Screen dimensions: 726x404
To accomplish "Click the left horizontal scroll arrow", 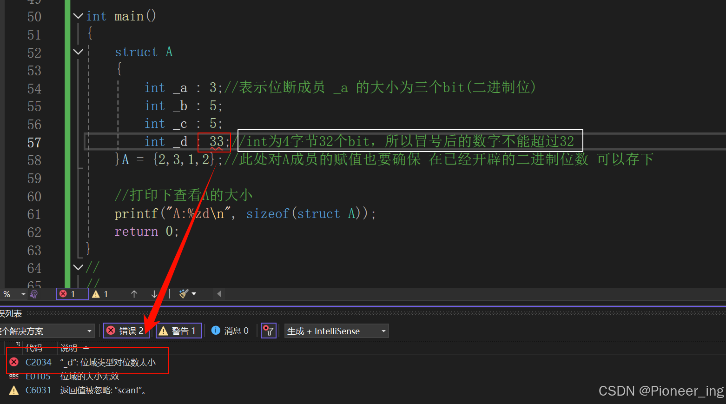I will point(219,294).
